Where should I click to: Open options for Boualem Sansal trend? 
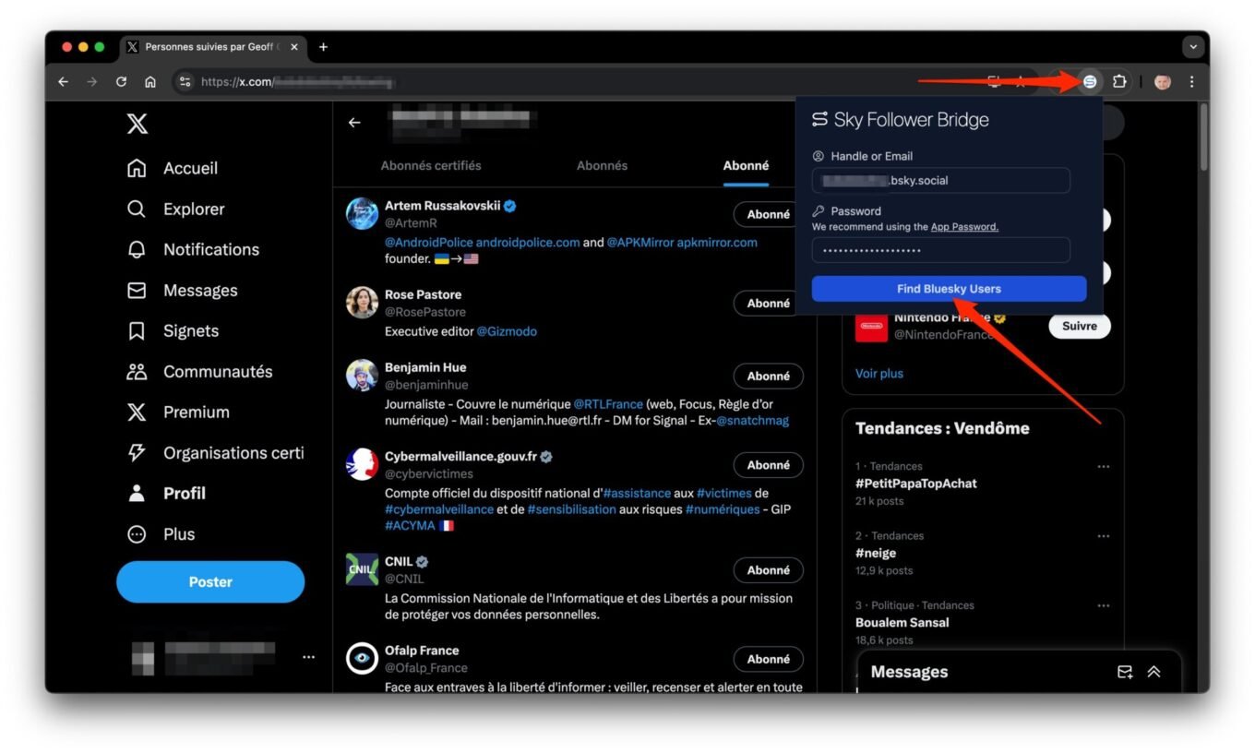(1104, 605)
